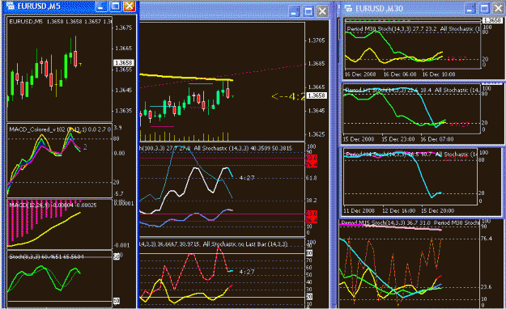This screenshot has width=506, height=309.
Task: Click the 'Period M15 Stoch(14,3,3) 36.7 31.0' label
Action: (x=386, y=223)
